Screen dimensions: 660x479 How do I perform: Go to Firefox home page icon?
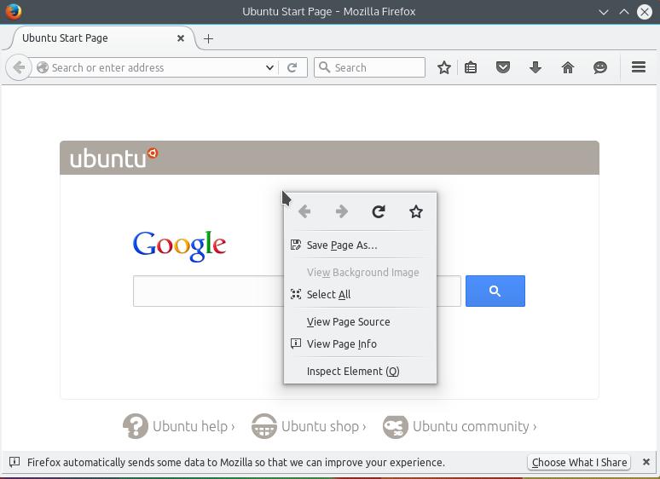(x=568, y=67)
